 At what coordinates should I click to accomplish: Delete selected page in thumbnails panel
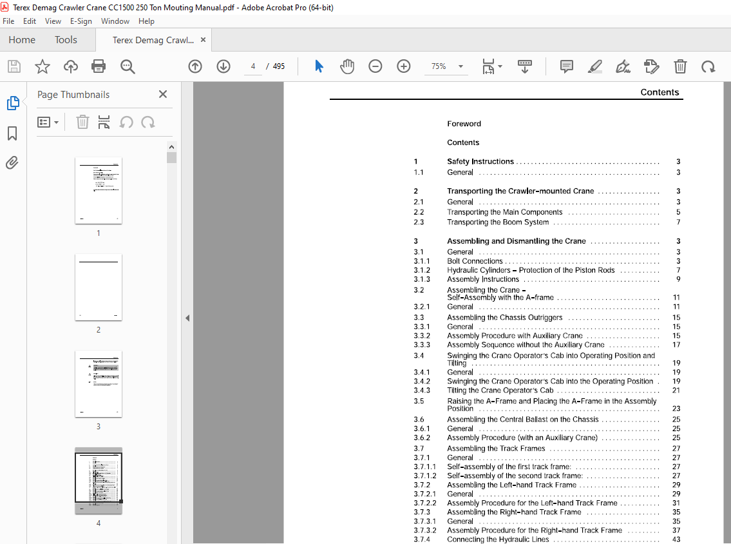coord(82,122)
